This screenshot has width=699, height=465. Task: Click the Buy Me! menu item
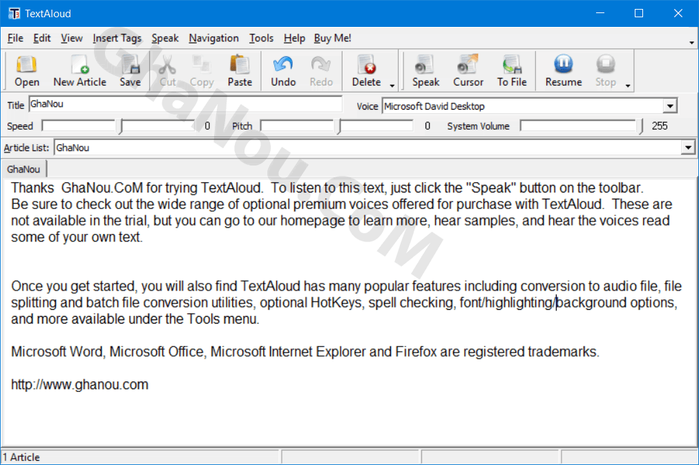332,39
